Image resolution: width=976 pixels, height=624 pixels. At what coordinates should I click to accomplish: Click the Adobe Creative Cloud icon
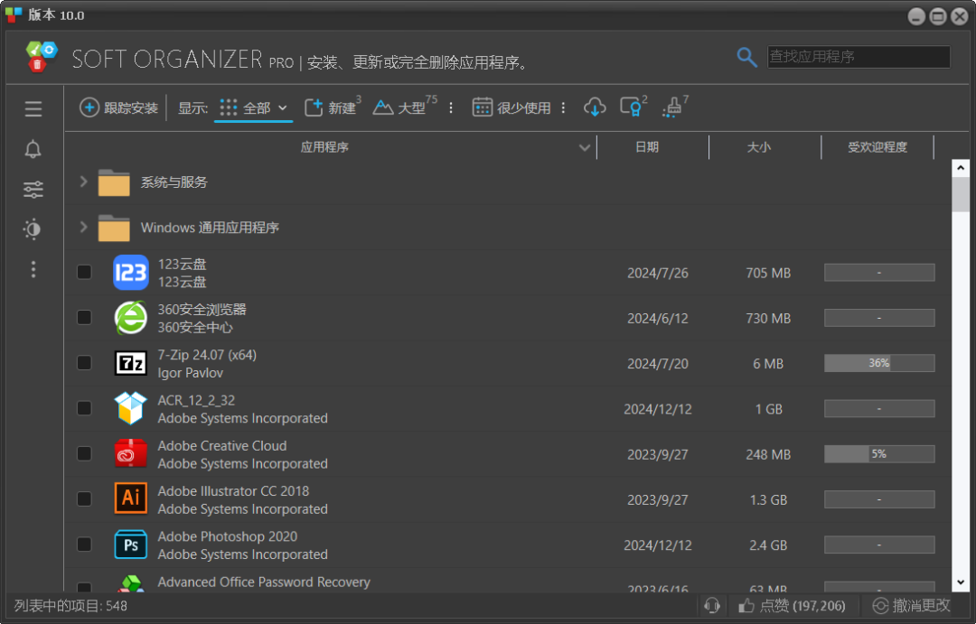[131, 453]
